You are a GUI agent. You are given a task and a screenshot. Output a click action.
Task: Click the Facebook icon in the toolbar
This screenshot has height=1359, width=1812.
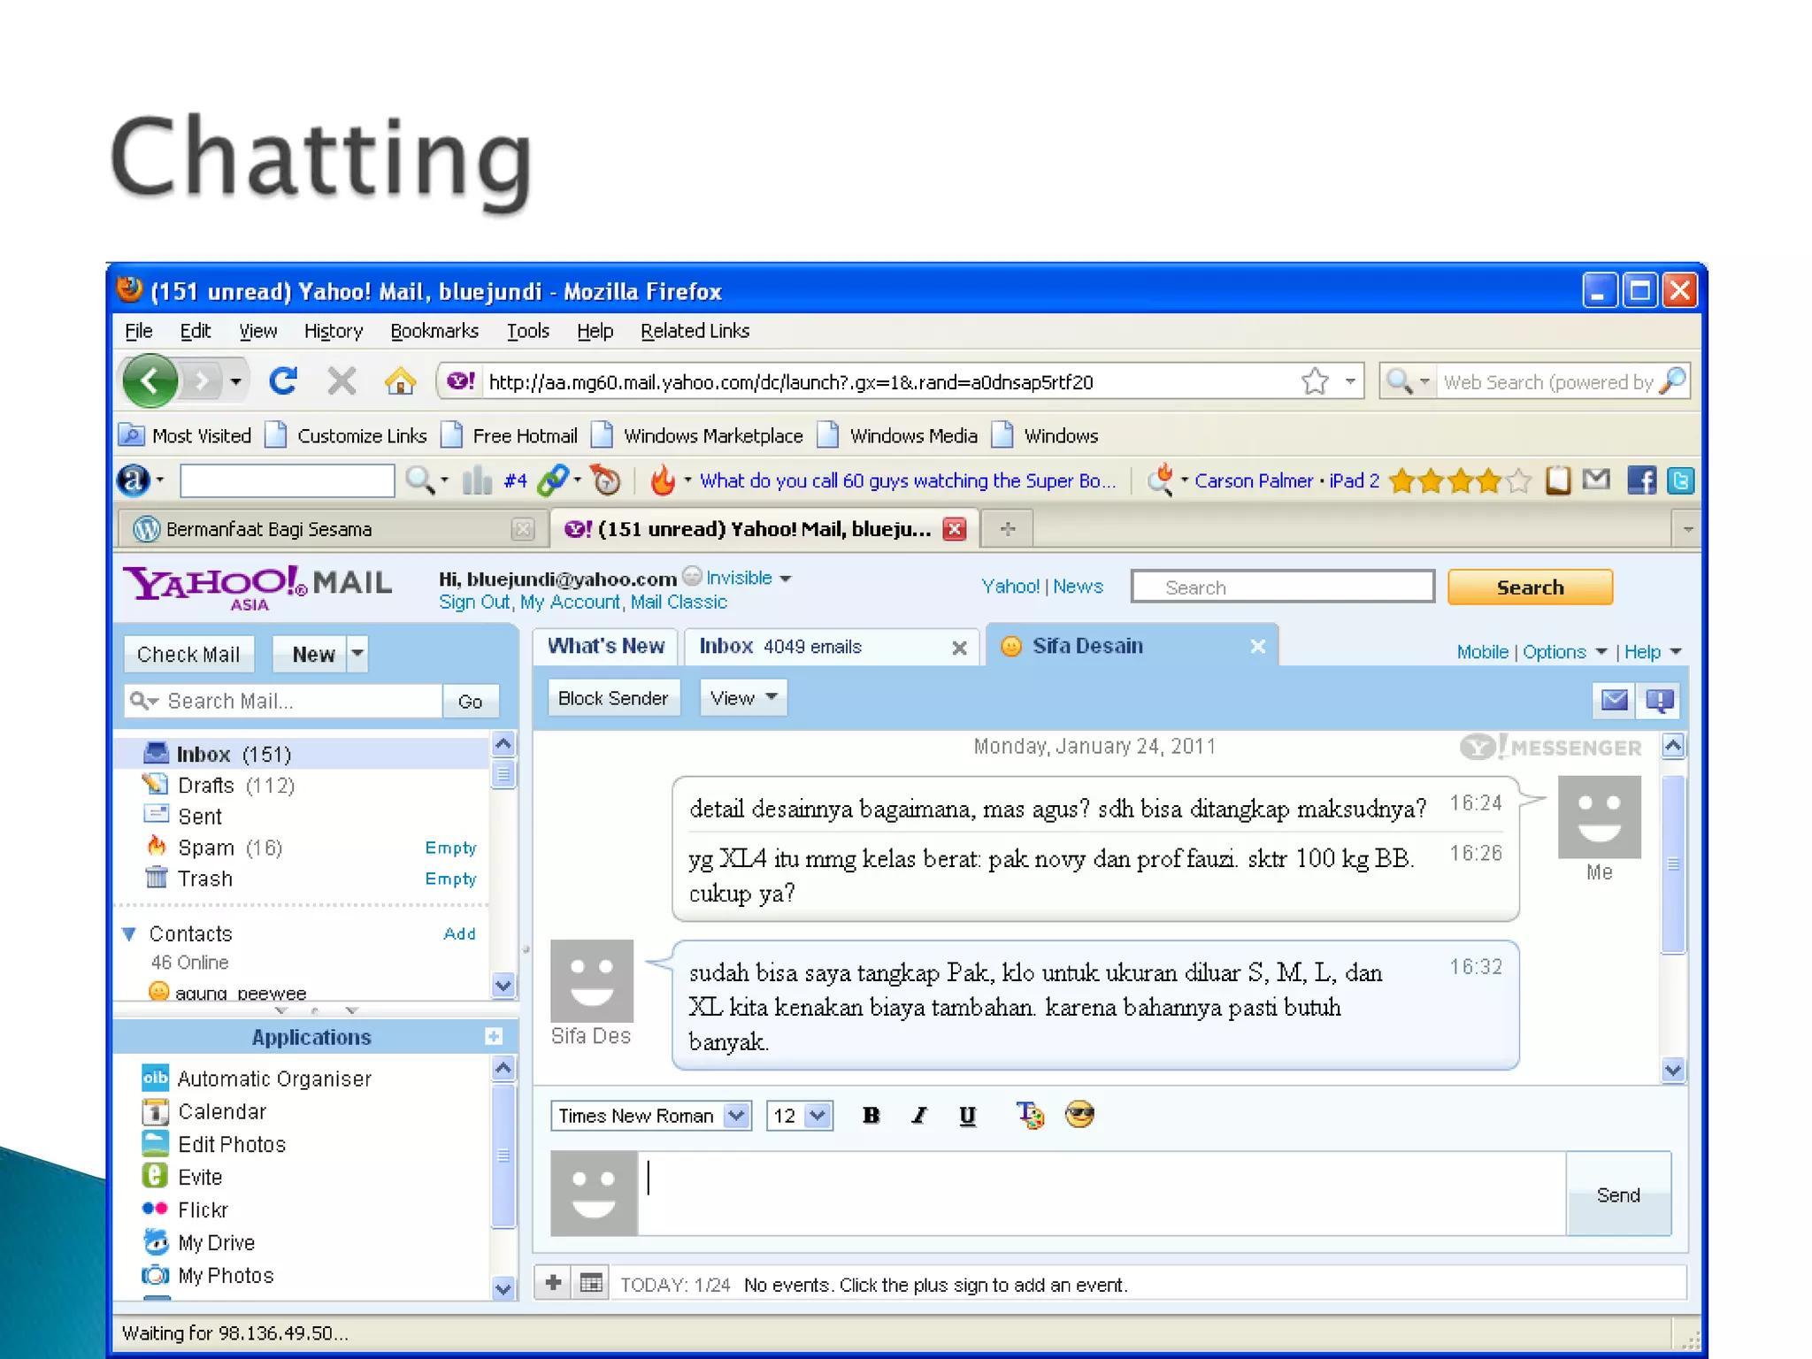pyautogui.click(x=1641, y=480)
